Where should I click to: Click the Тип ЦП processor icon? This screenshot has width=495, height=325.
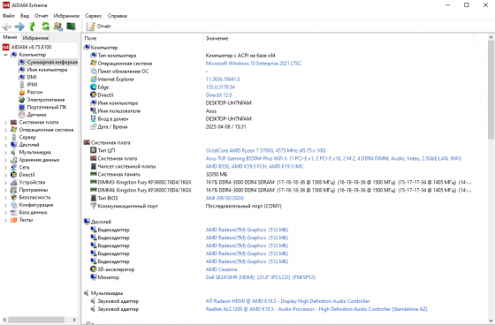point(94,150)
